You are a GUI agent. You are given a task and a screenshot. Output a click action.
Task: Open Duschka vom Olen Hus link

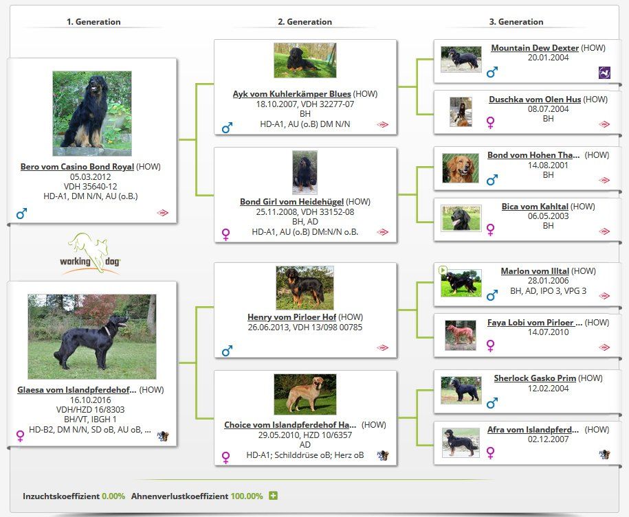(x=535, y=100)
